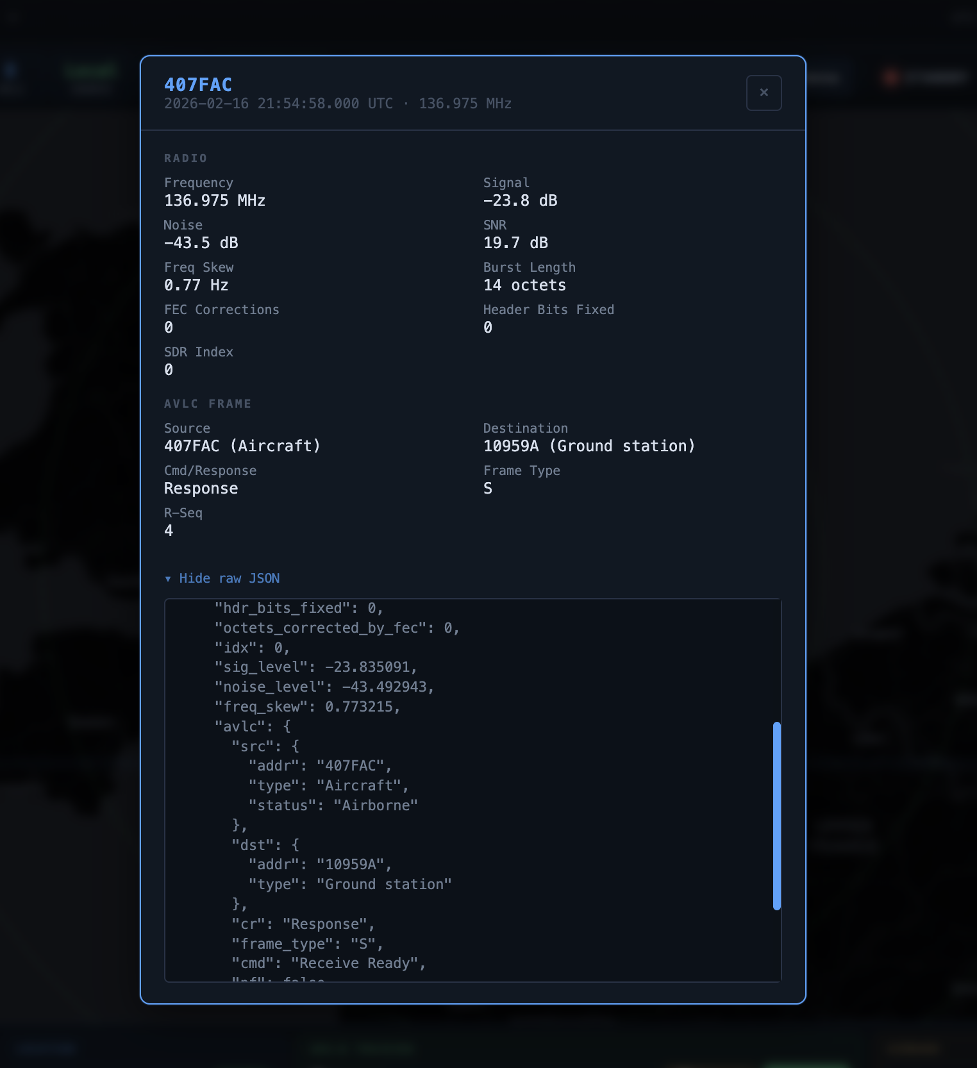Click the triangle arrow beside Hide raw JSON
977x1068 pixels.
coord(168,579)
